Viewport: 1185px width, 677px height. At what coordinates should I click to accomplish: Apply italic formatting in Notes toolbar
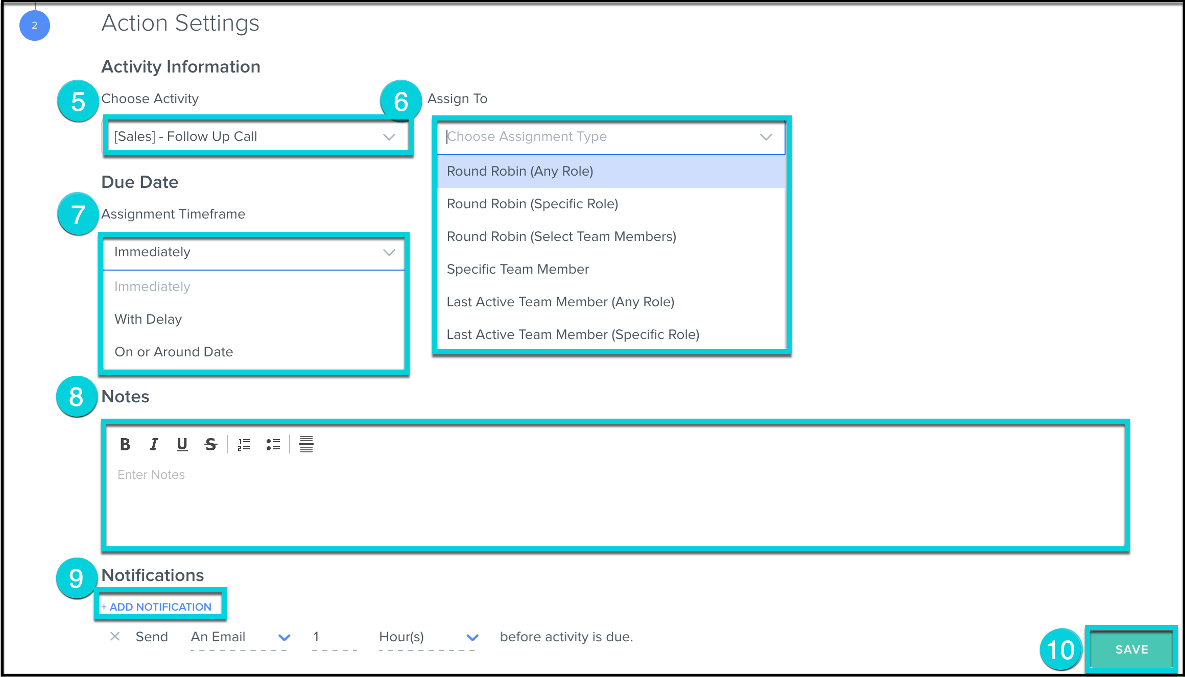pyautogui.click(x=154, y=444)
